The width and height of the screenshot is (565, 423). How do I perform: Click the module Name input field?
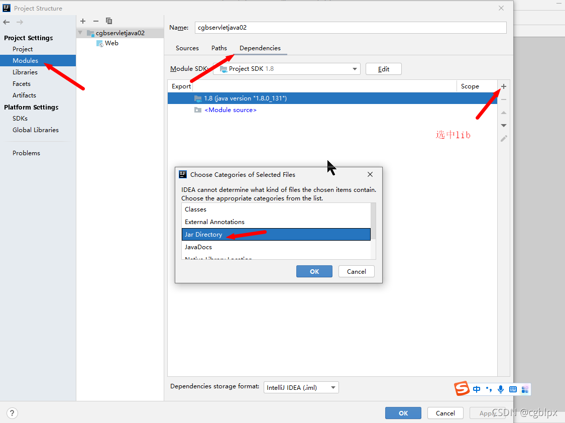351,28
